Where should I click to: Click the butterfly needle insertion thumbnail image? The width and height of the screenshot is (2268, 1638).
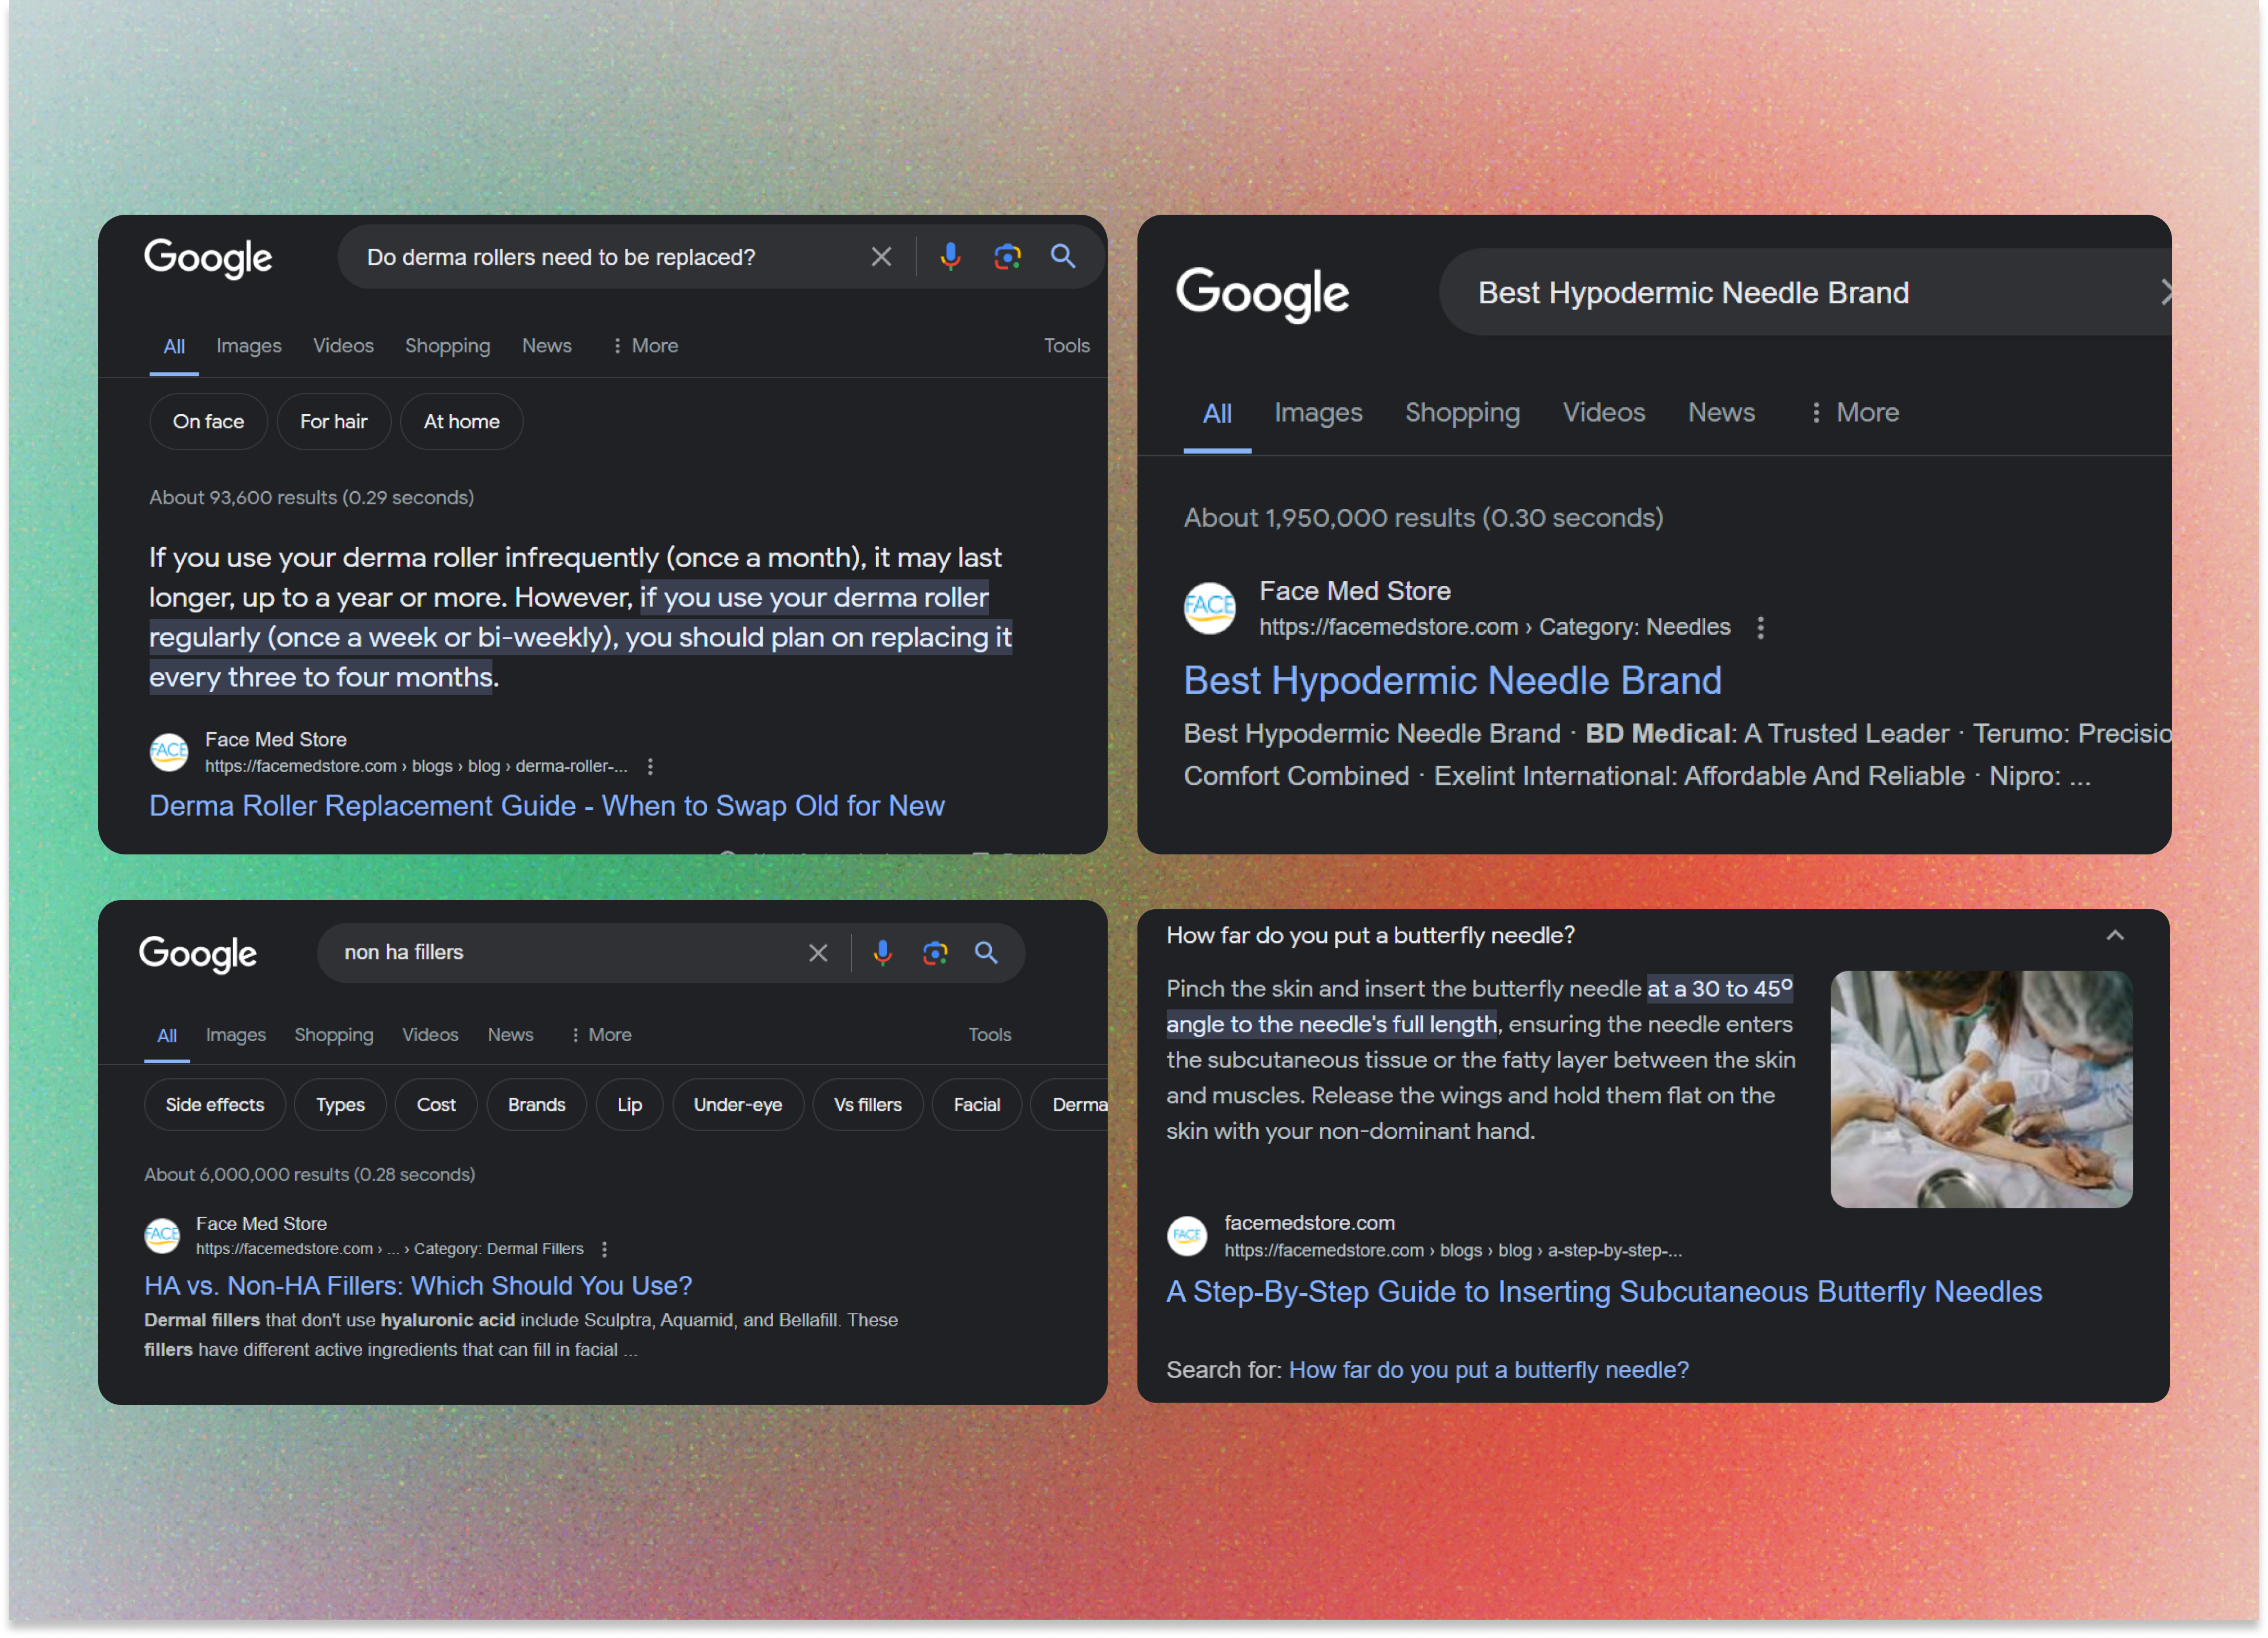pyautogui.click(x=1981, y=1090)
